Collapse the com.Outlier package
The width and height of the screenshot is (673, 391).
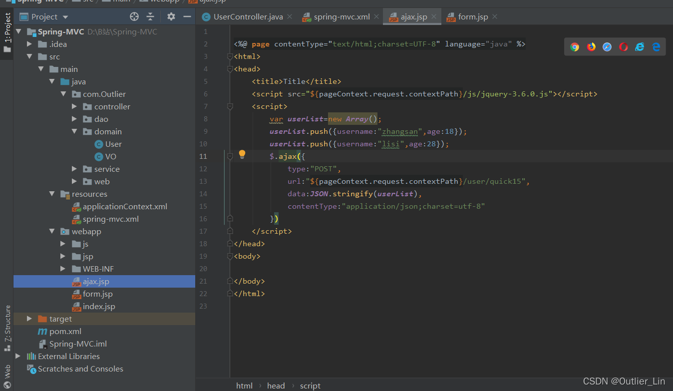pos(63,94)
